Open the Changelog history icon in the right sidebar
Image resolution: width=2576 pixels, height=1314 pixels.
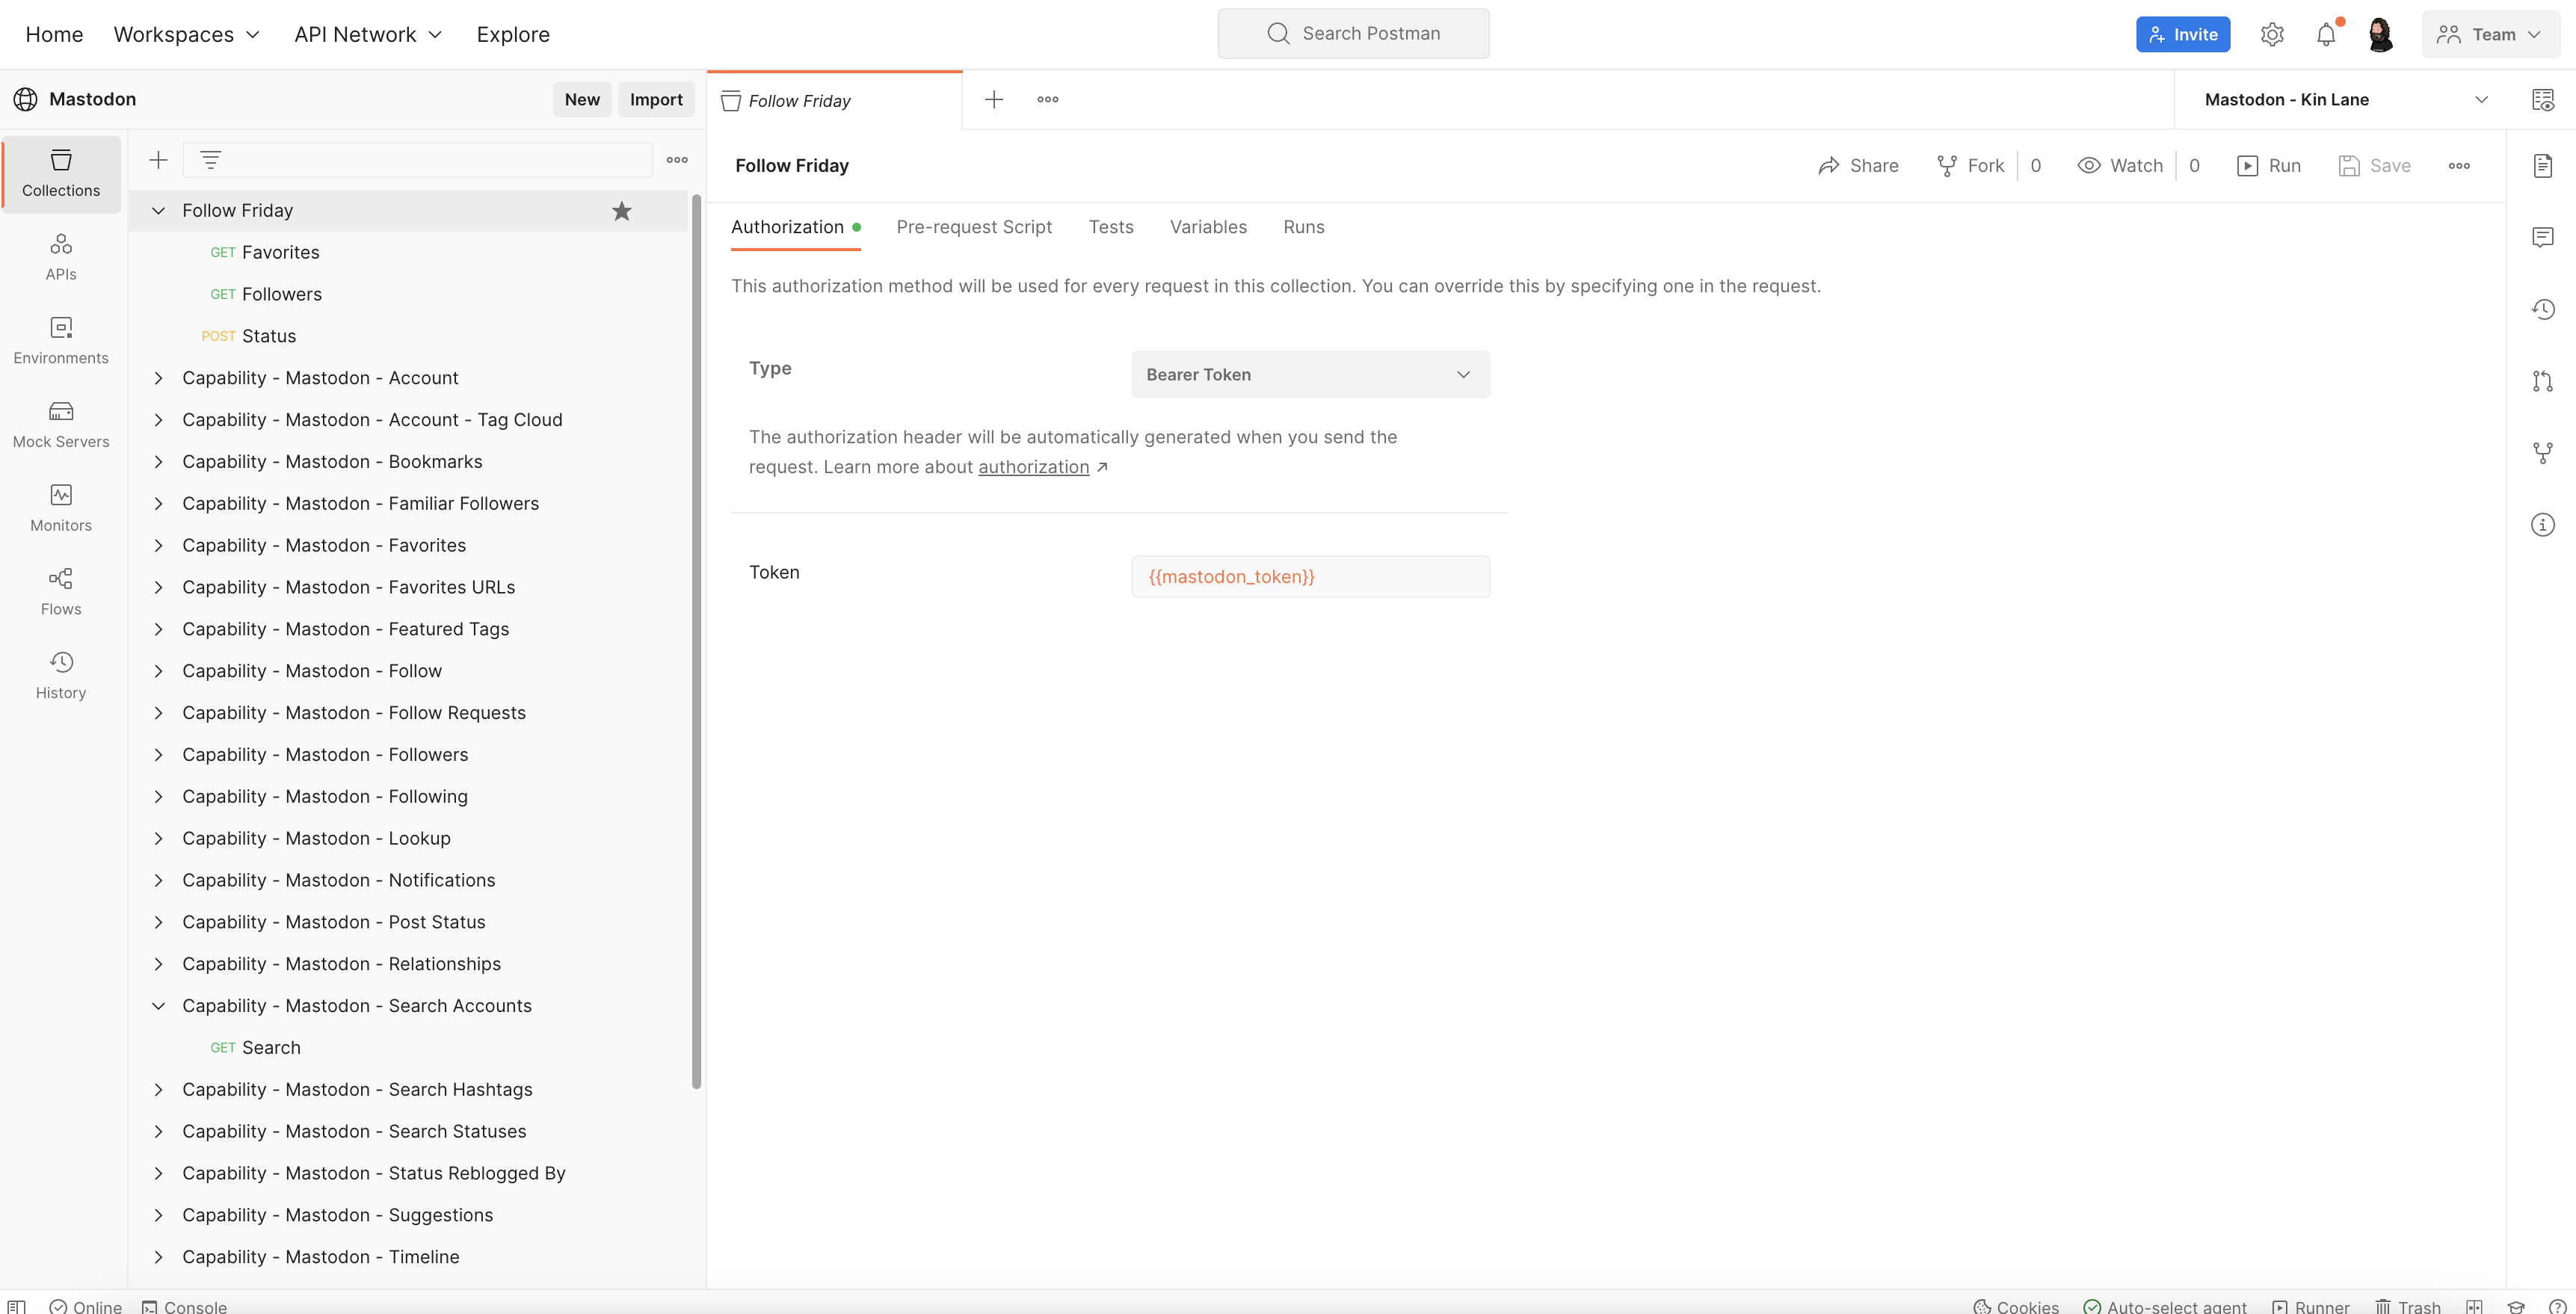pos(2543,309)
